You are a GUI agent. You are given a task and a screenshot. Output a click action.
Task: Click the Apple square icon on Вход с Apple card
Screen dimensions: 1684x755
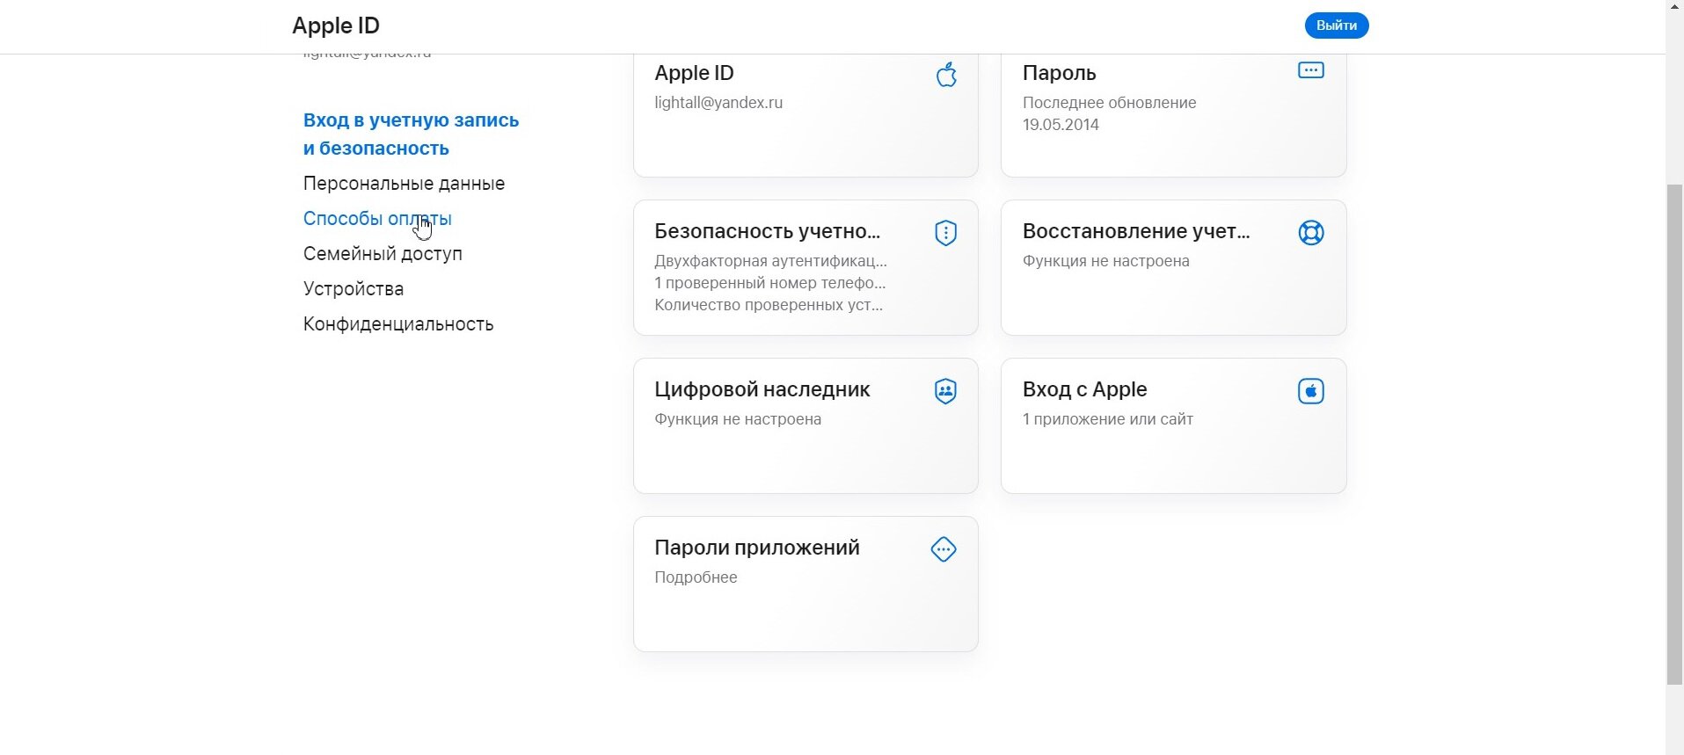(1310, 391)
